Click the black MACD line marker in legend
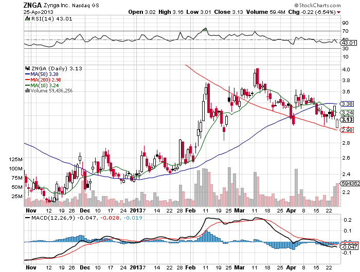The width and height of the screenshot is (360, 272). [x=28, y=218]
